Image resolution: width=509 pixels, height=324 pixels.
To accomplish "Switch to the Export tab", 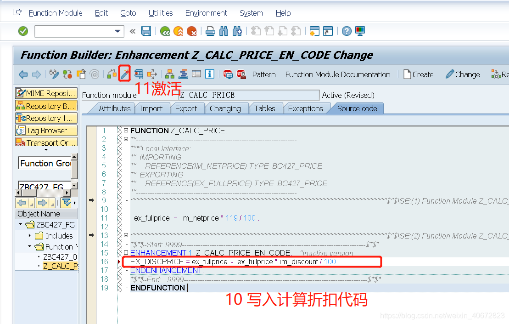I will pos(186,108).
